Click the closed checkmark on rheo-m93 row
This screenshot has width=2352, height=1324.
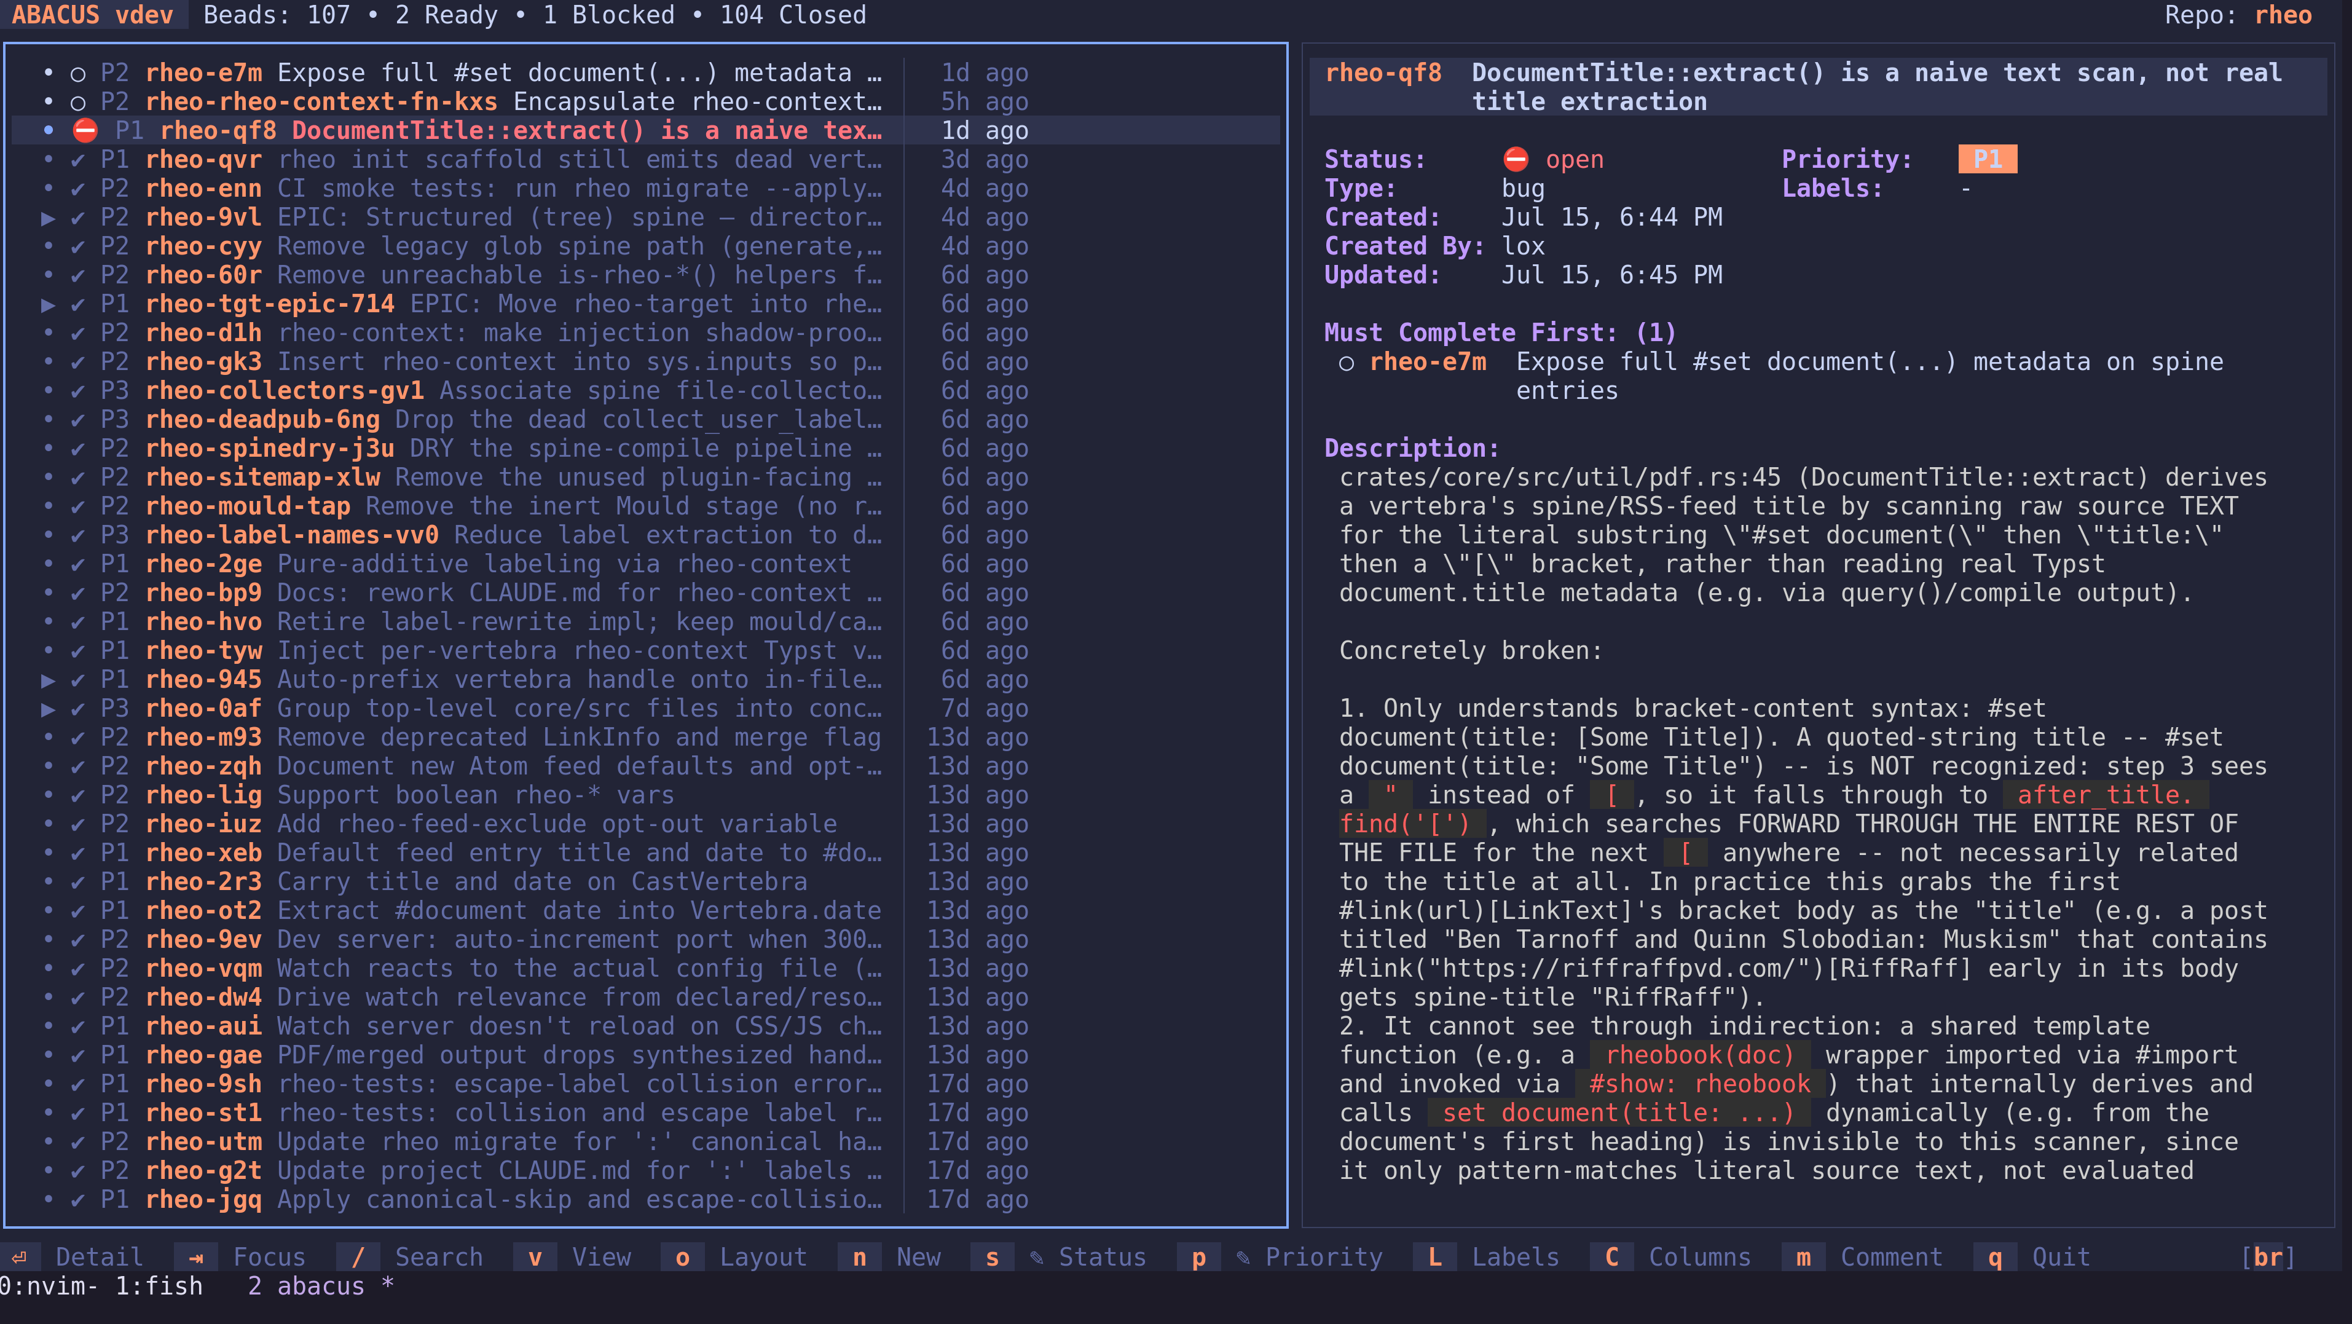pos(79,738)
